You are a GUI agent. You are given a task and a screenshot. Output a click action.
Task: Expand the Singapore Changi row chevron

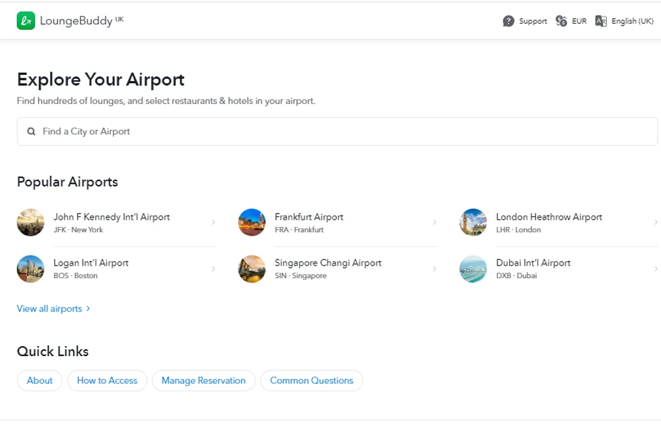pos(435,268)
